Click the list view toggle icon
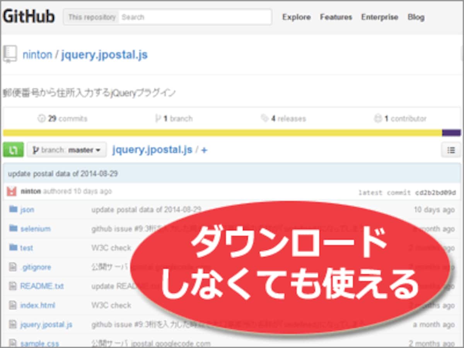 tap(451, 150)
